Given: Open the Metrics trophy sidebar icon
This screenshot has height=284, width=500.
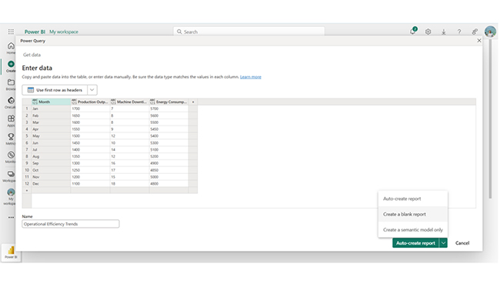Looking at the screenshot, I should point(11,136).
